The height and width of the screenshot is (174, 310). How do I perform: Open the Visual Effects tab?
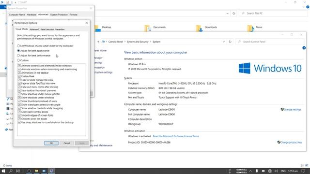pos(22,29)
